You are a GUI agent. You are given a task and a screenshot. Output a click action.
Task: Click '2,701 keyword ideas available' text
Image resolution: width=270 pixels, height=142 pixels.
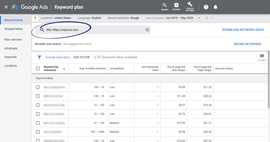pyautogui.click(x=115, y=57)
